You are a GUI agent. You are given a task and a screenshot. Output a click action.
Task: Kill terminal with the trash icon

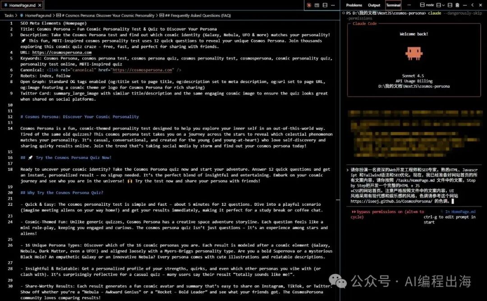pyautogui.click(x=457, y=5)
